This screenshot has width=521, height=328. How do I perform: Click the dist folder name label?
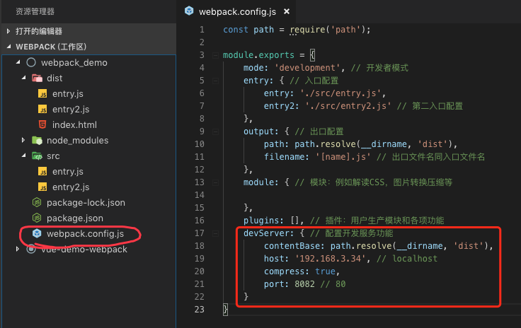[x=55, y=78]
